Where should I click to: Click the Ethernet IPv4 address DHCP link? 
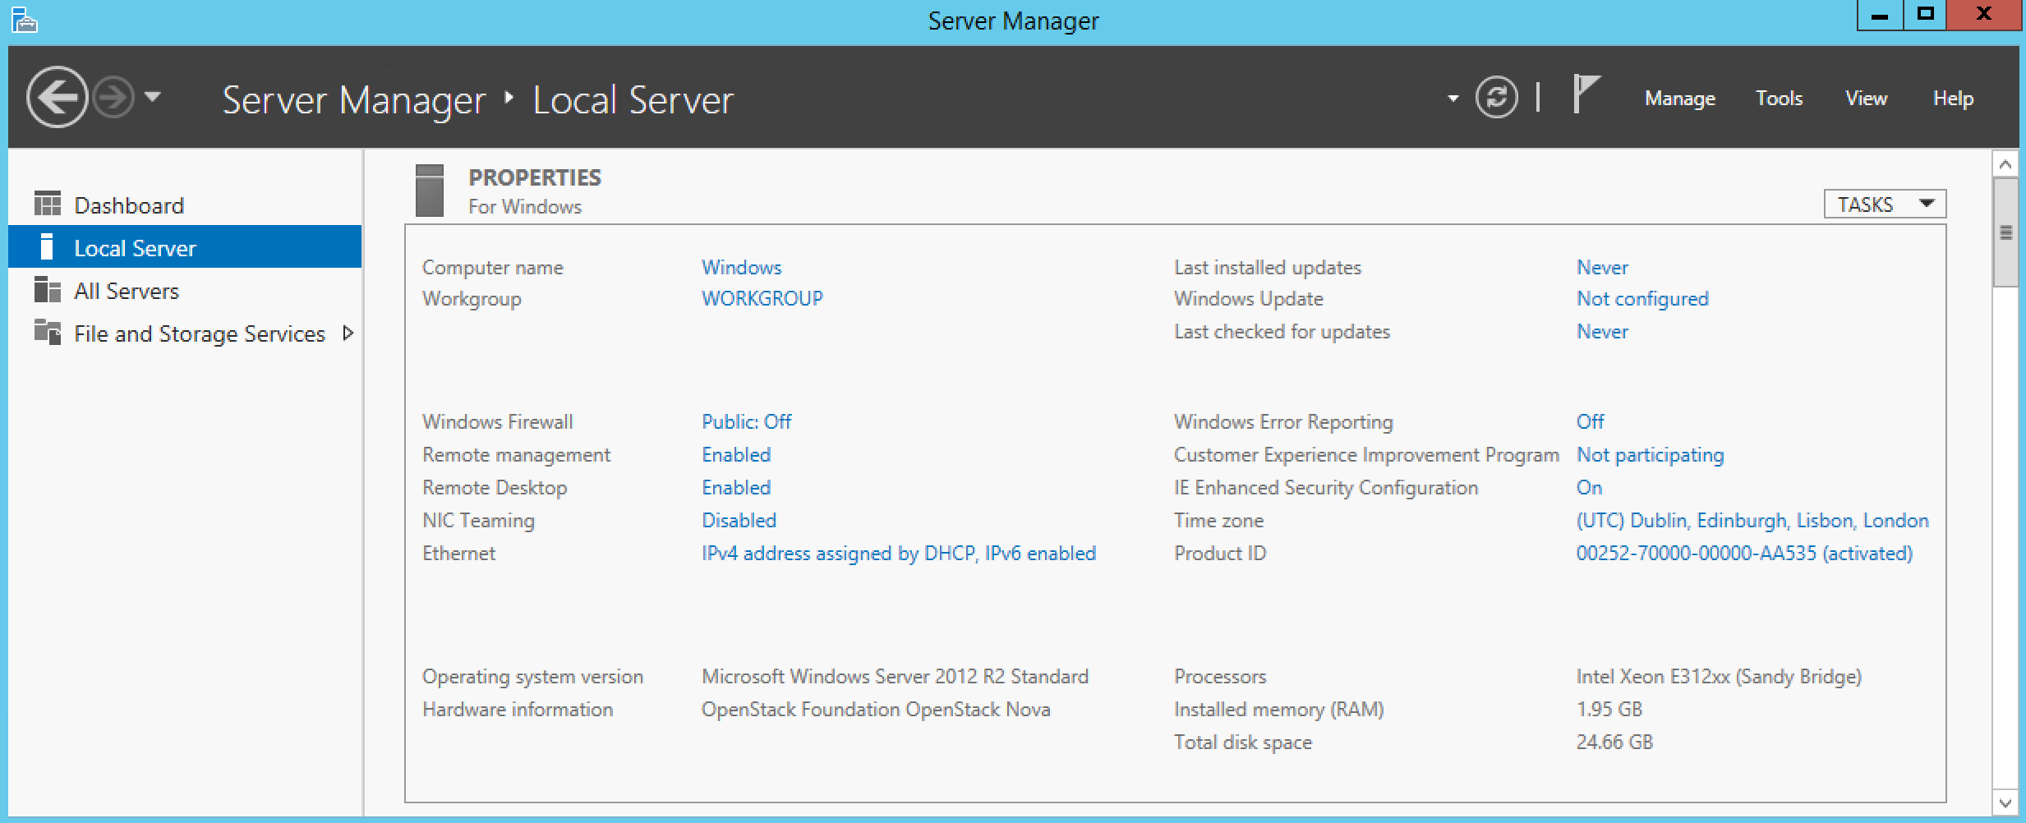[899, 553]
